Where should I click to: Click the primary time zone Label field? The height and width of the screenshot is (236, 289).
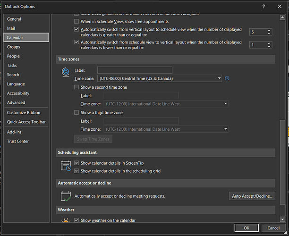(135, 70)
